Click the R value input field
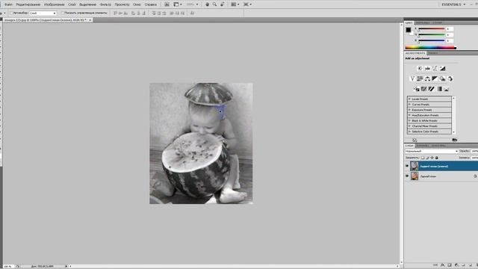478x269 pixels. click(x=450, y=29)
